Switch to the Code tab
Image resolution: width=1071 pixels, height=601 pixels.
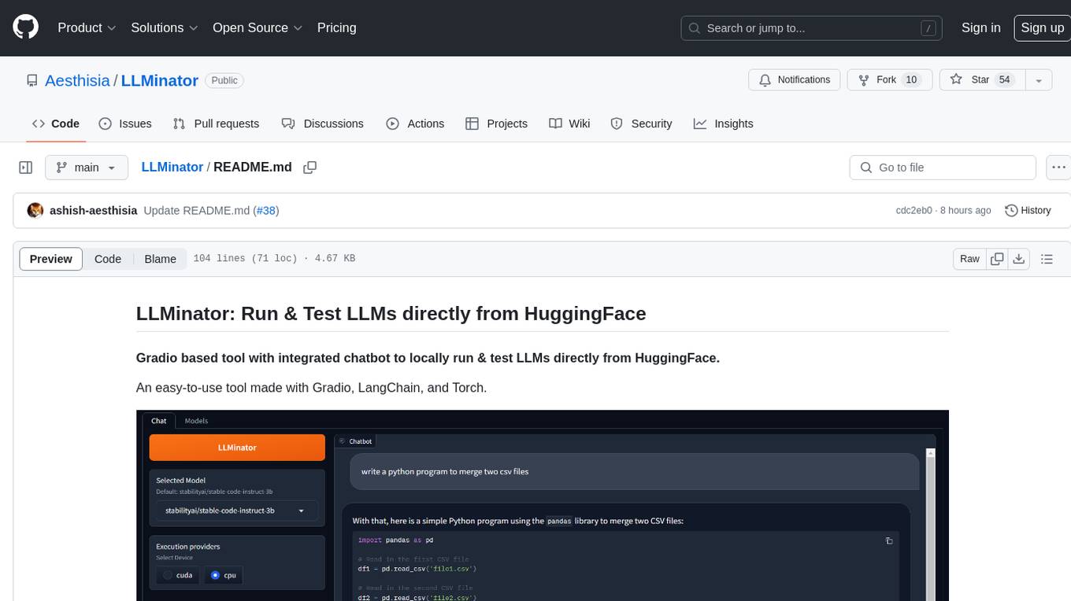(55, 124)
